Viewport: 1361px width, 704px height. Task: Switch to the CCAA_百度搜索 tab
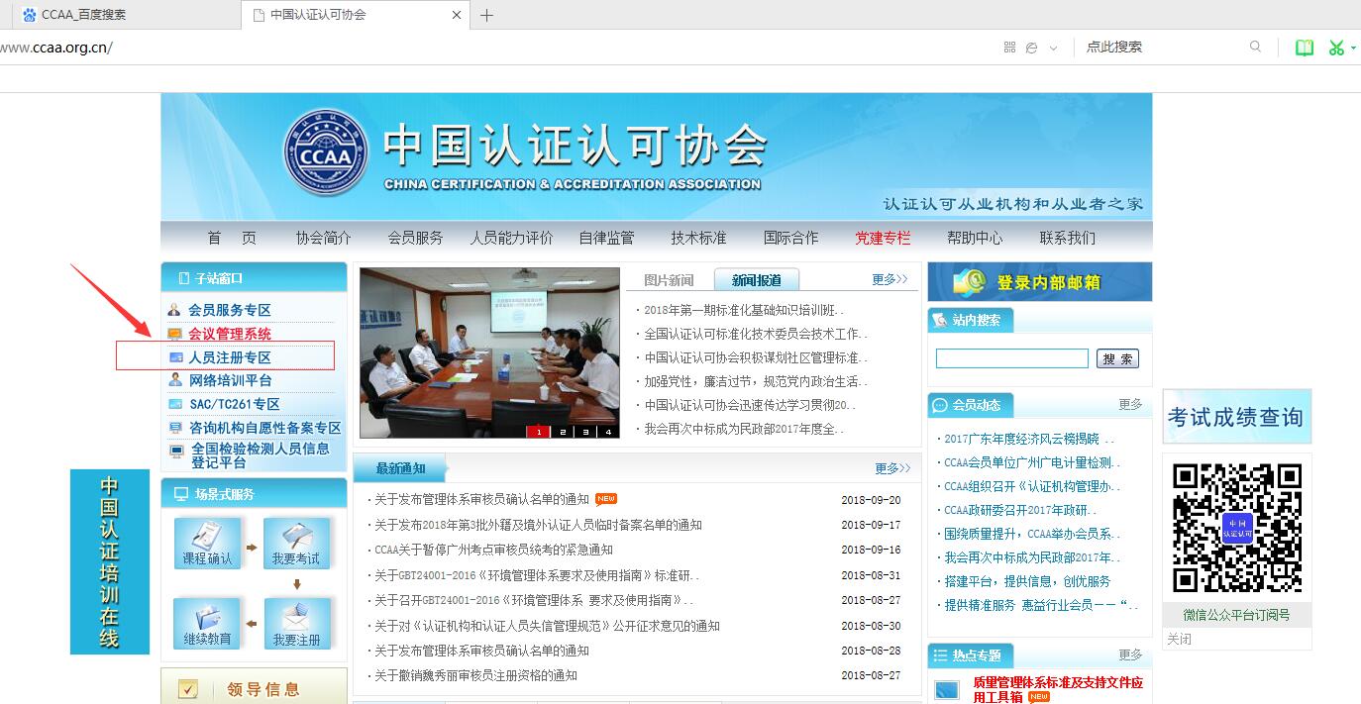click(x=83, y=15)
